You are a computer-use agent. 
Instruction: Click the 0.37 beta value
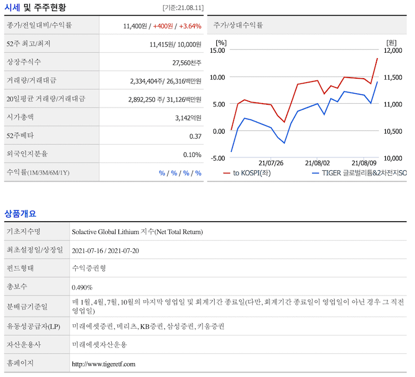tap(195, 136)
